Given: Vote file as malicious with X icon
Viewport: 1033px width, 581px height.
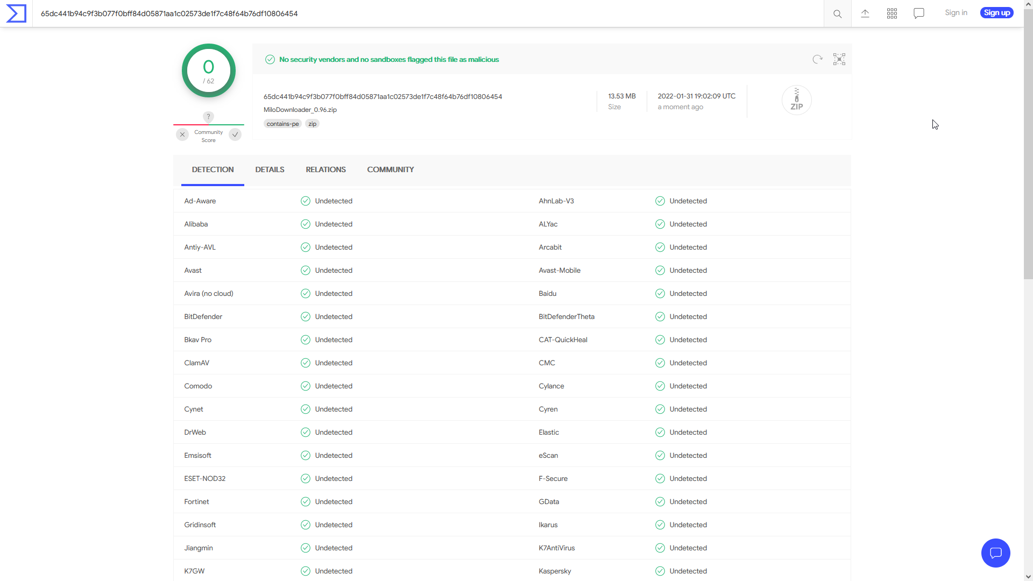Looking at the screenshot, I should (x=182, y=134).
